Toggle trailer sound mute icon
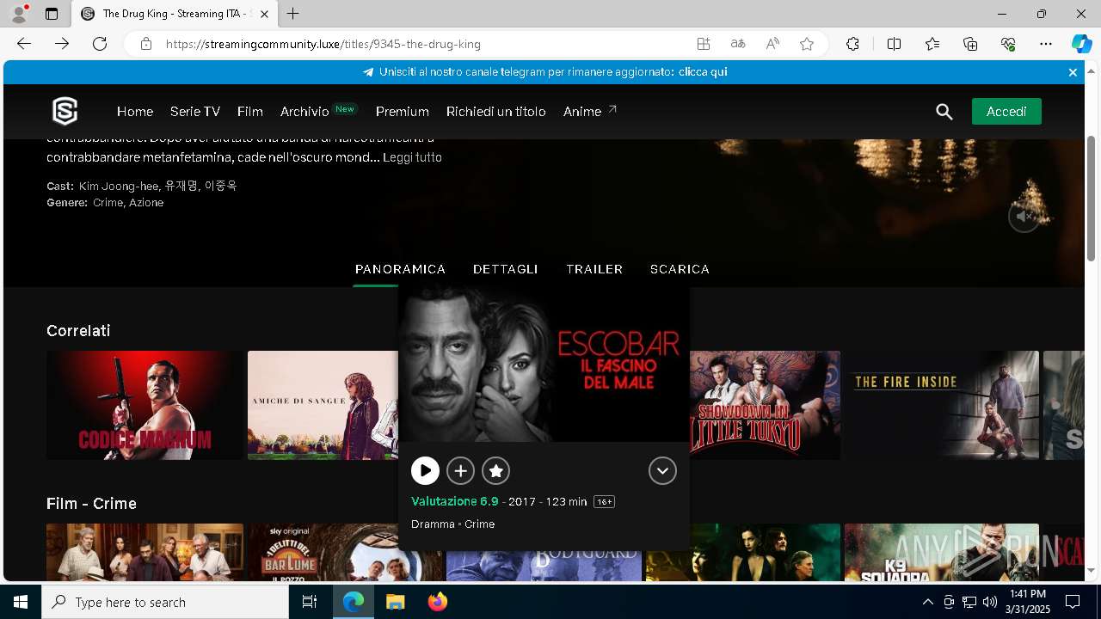The width and height of the screenshot is (1101, 619). point(1024,217)
